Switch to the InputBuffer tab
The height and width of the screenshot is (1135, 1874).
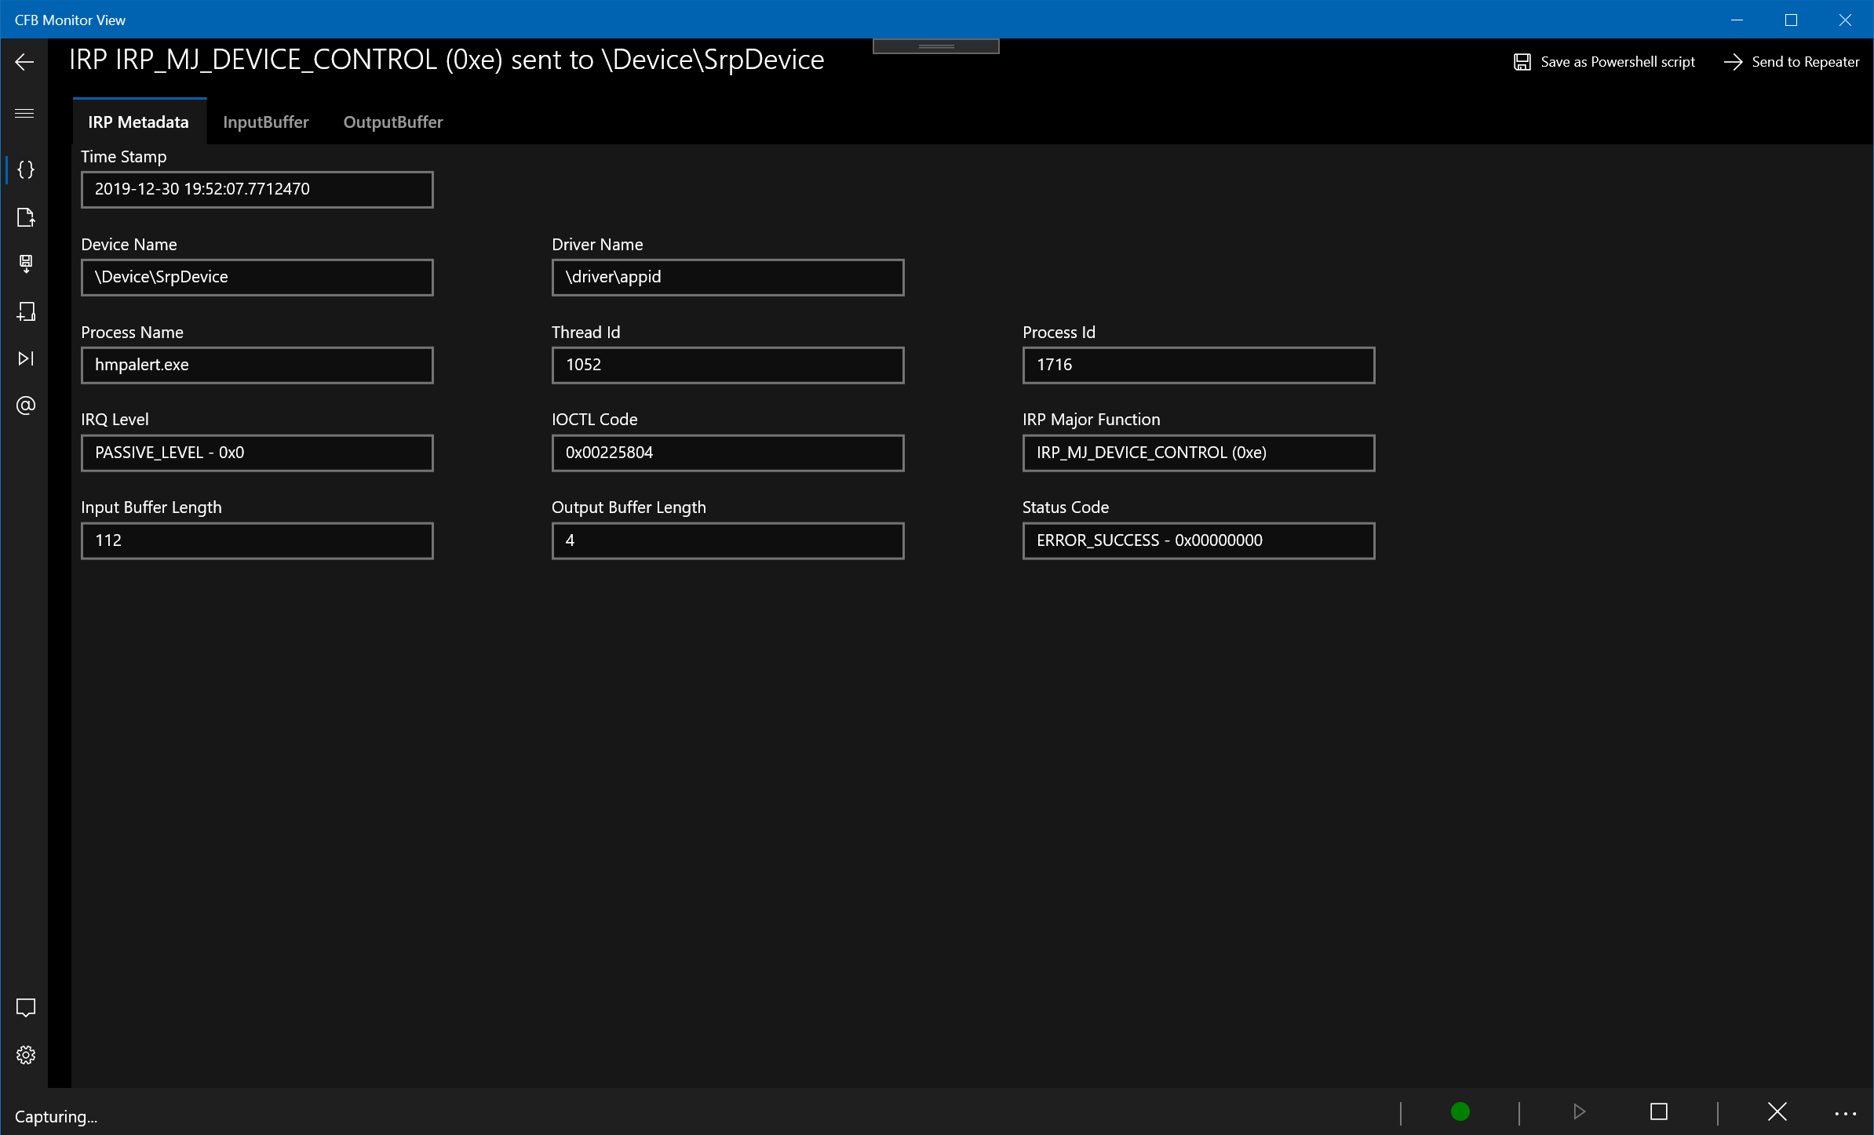pyautogui.click(x=266, y=122)
